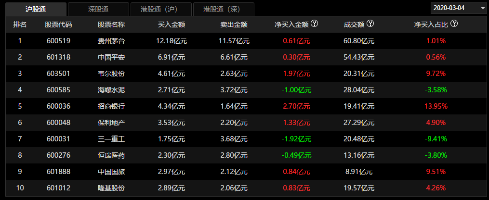Switch to the 港股通（沪） tab

161,9
